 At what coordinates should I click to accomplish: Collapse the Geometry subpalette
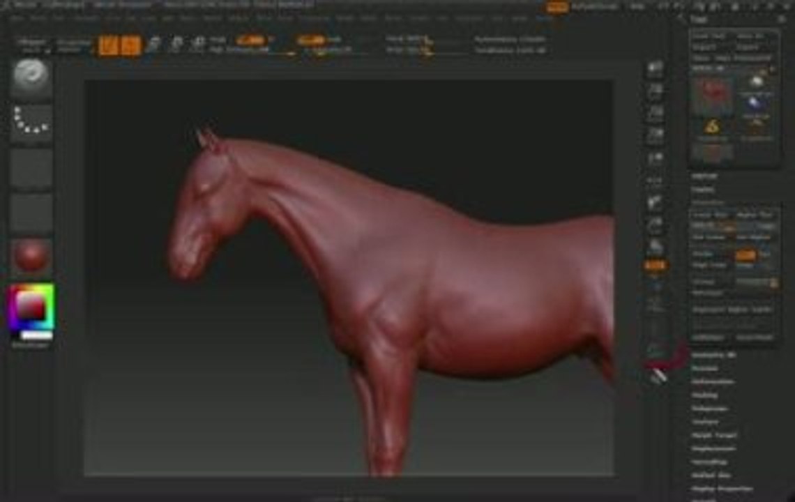point(708,202)
